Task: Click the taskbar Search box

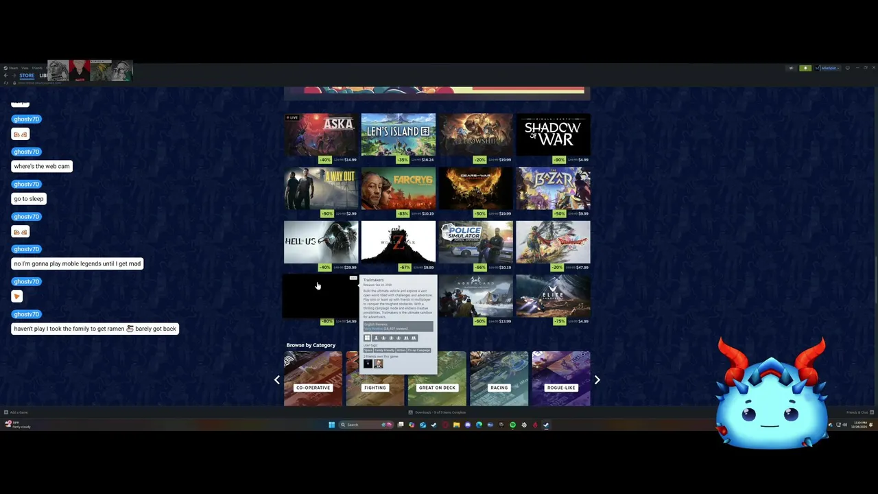Action: point(366,425)
